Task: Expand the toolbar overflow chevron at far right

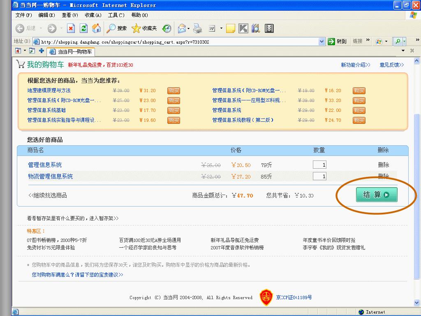Action: (x=418, y=40)
